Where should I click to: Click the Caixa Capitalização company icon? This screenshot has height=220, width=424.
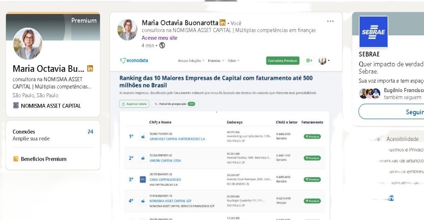click(142, 179)
